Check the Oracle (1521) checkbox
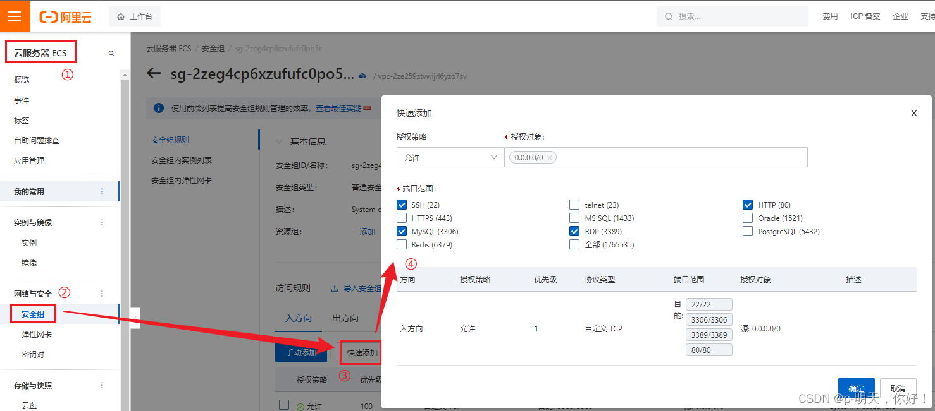 tap(747, 218)
